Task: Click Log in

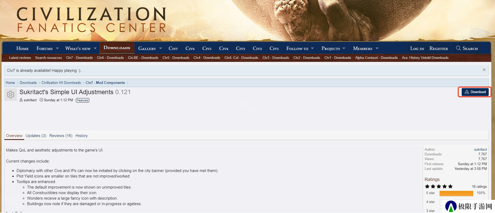Action: pos(417,48)
